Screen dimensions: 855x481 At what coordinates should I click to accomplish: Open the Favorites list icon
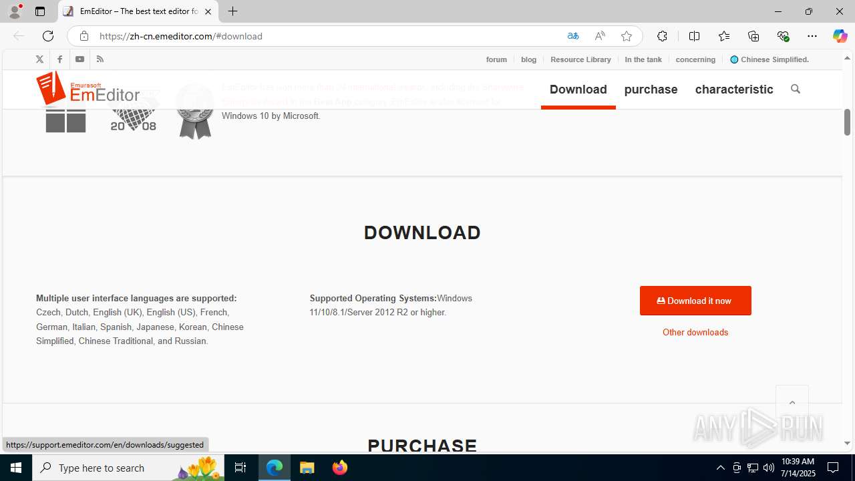pos(724,36)
